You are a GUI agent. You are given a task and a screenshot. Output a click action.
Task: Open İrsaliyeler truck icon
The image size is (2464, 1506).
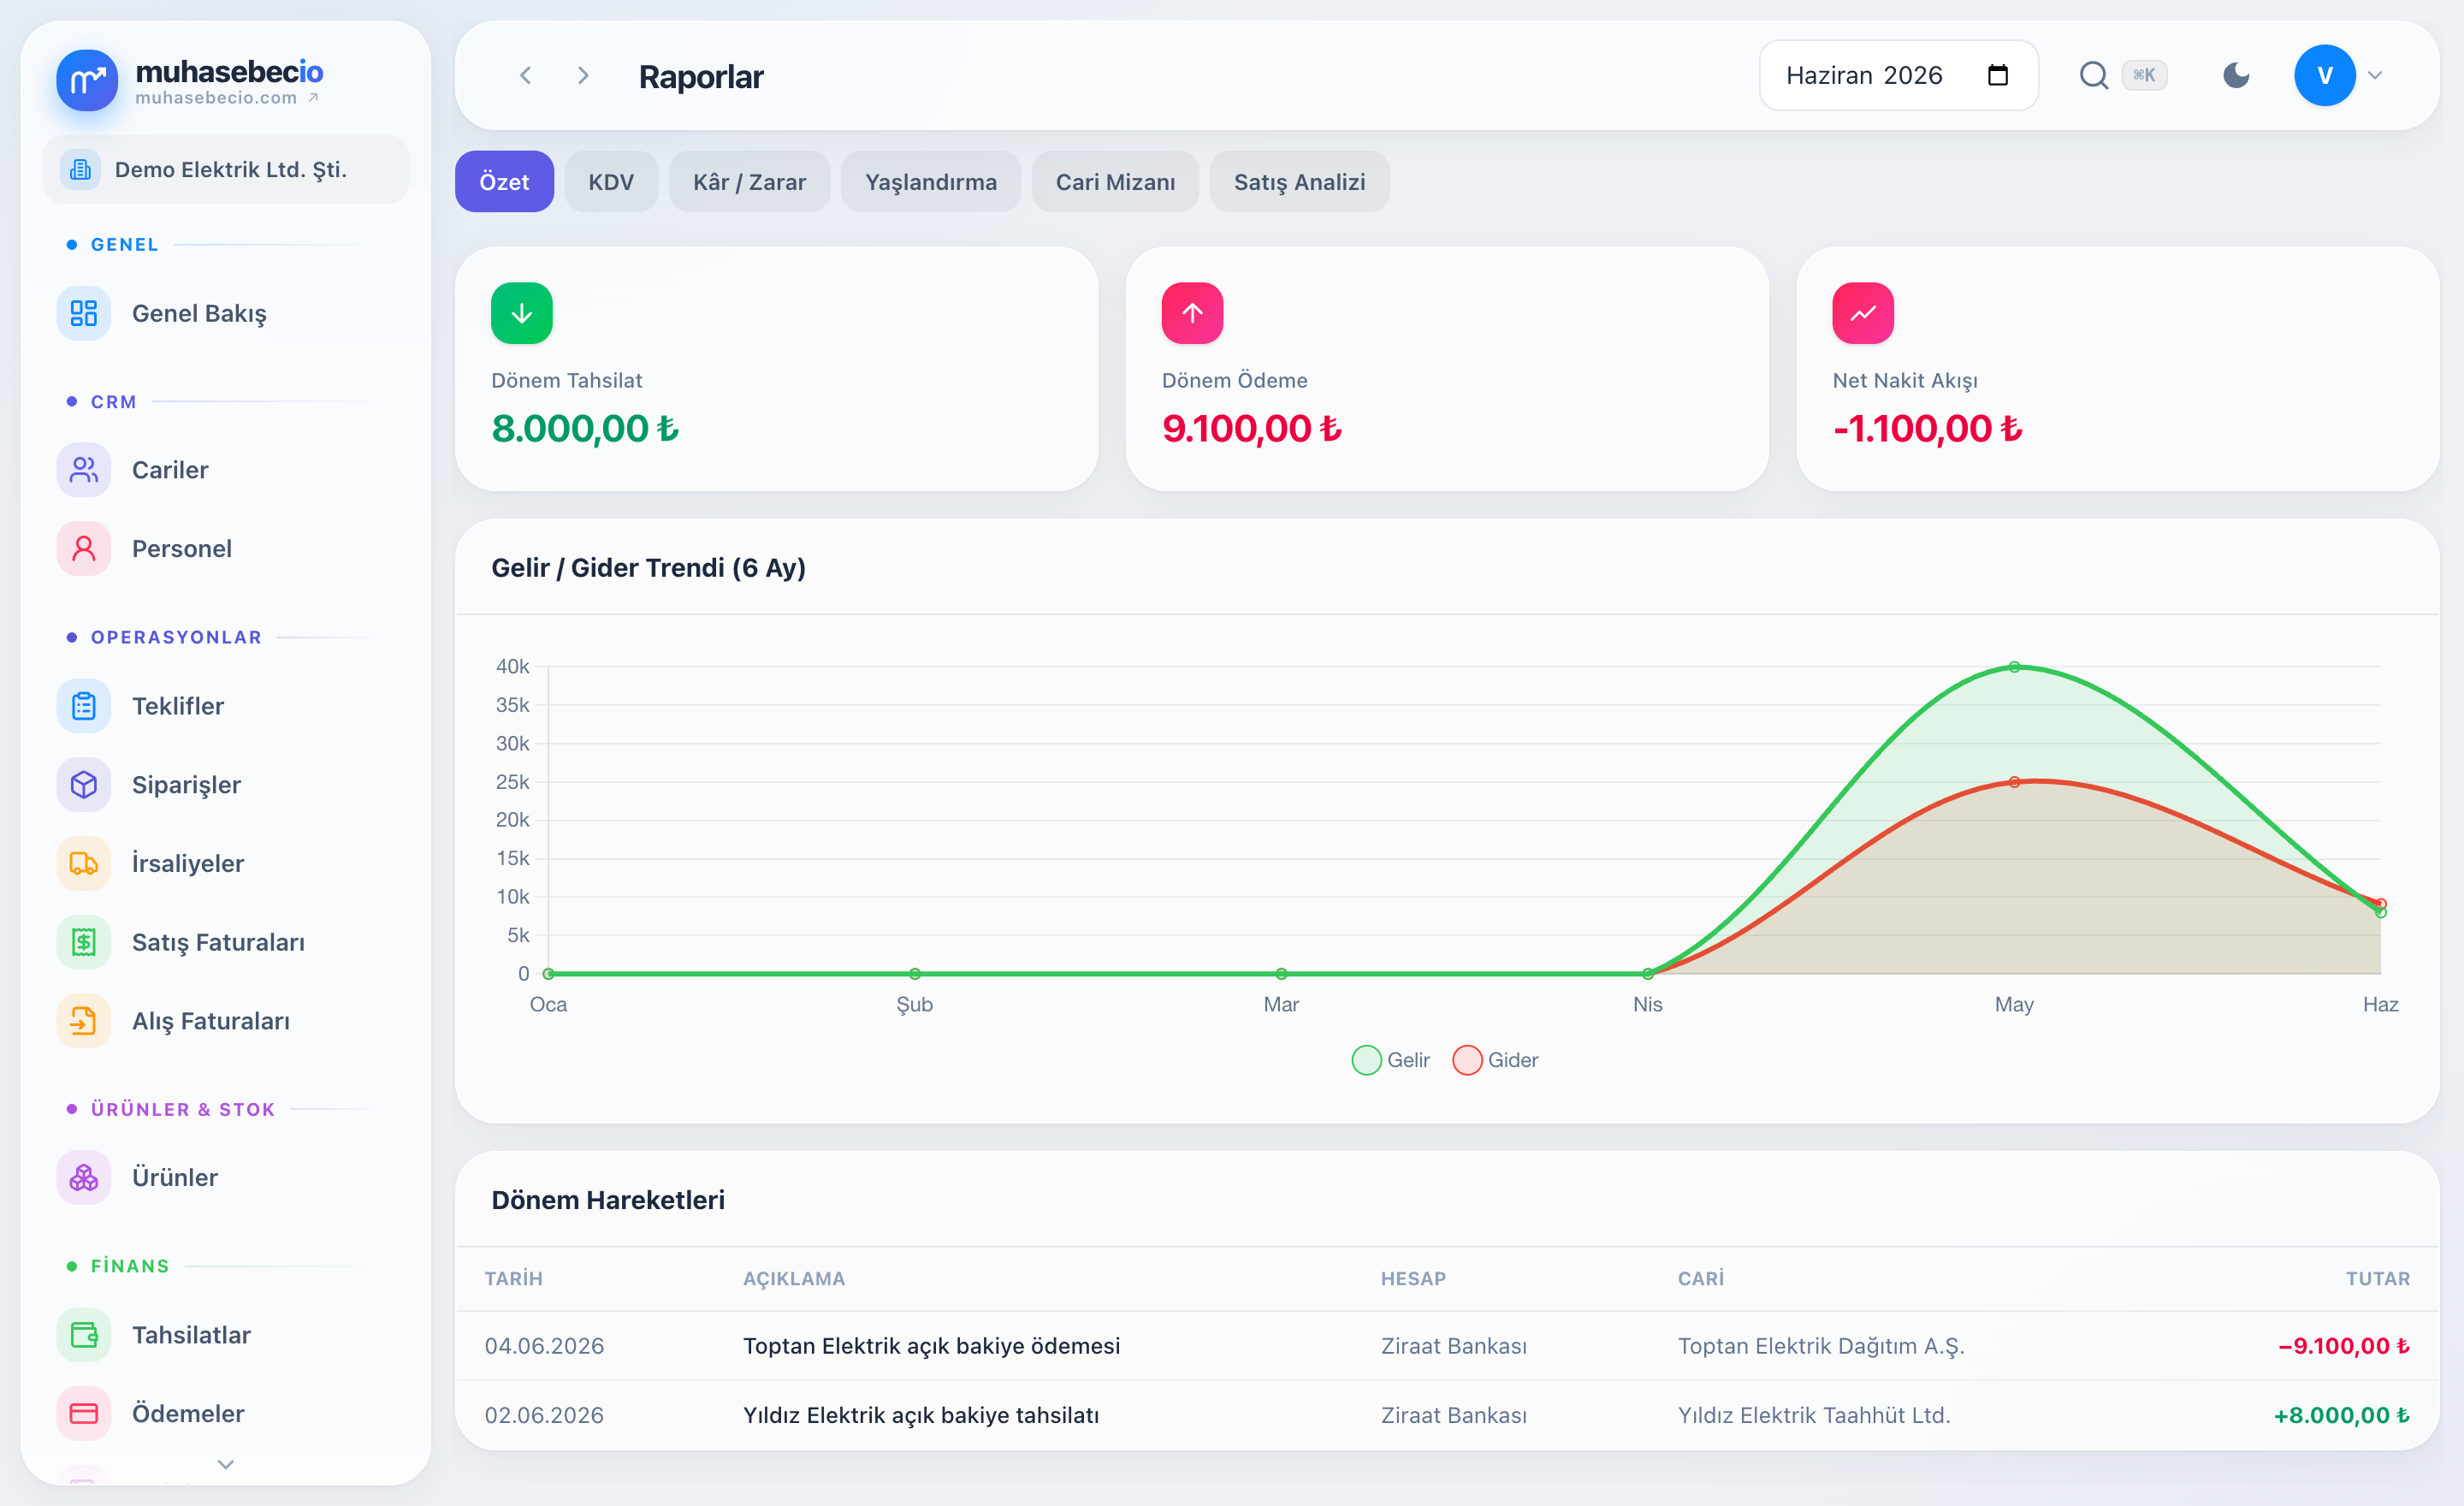(84, 863)
